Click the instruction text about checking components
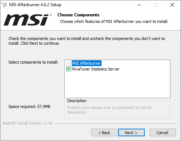Image resolution: width=181 pixels, height=141 pixels. (x=87, y=41)
